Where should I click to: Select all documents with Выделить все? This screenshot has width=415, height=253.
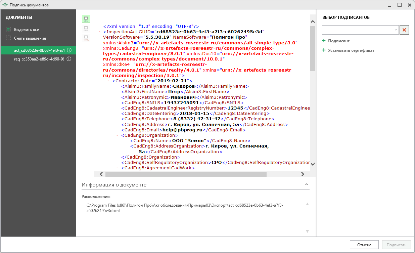[x=26, y=29]
